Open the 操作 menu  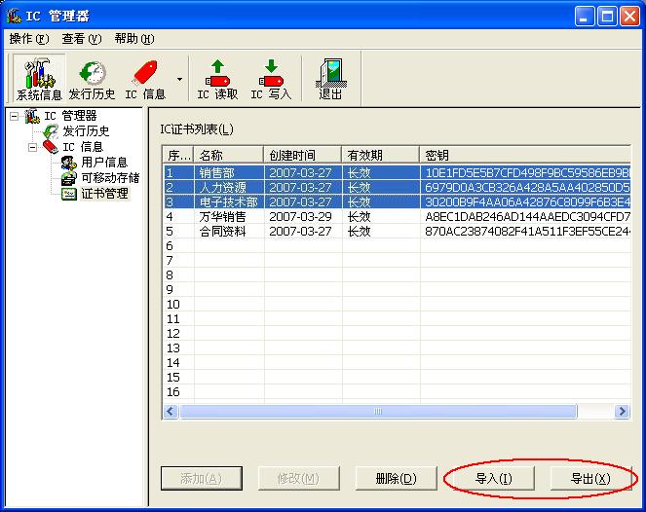(28, 39)
